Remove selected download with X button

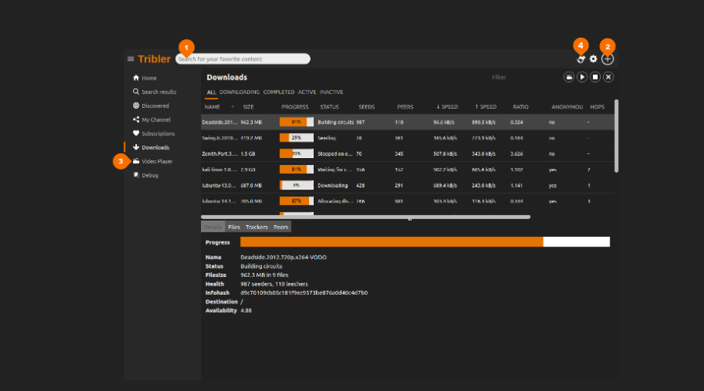pos(609,77)
